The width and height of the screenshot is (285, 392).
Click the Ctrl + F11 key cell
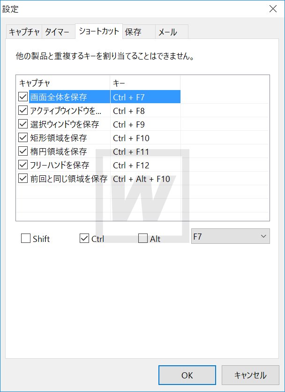click(x=145, y=151)
